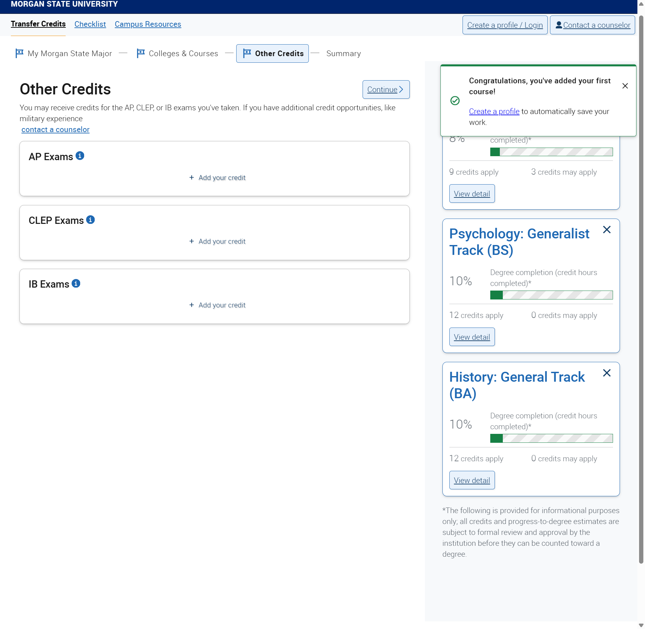The image size is (645, 629).
Task: Click the IB Exams info icon
Action: click(76, 284)
